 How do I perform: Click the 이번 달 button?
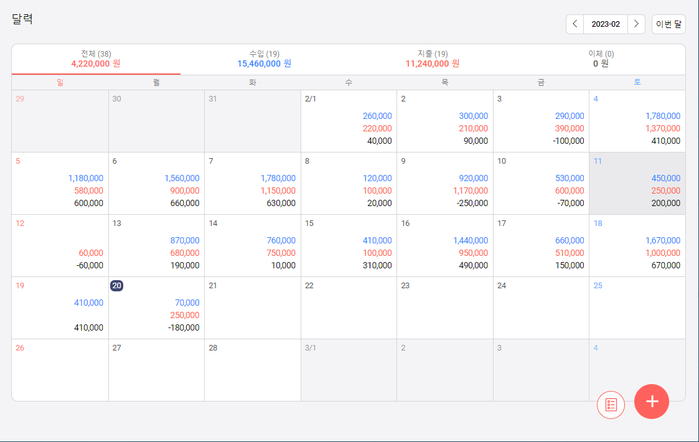tap(669, 24)
